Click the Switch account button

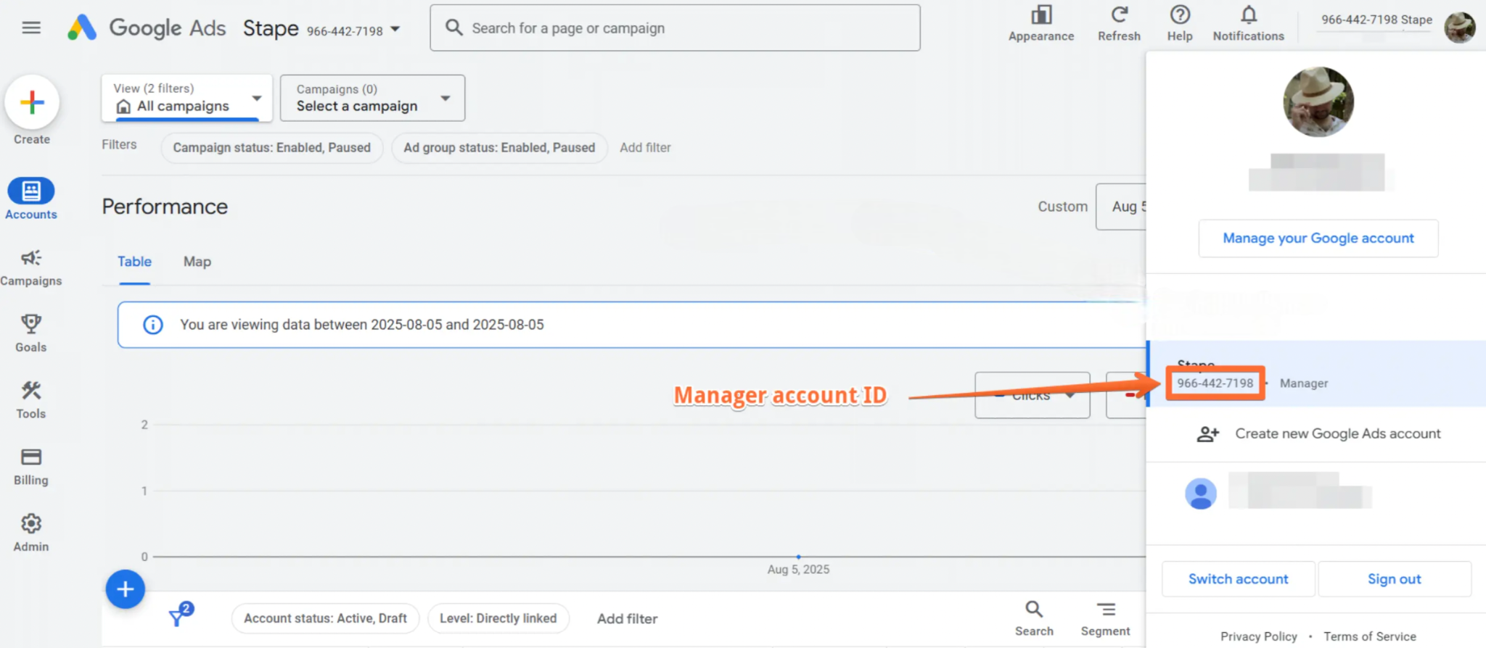[1239, 579]
